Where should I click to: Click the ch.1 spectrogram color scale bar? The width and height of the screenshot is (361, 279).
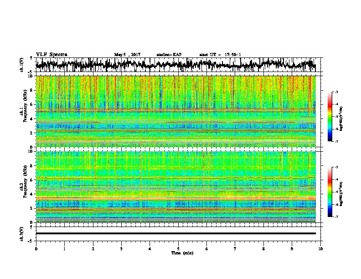click(x=330, y=117)
